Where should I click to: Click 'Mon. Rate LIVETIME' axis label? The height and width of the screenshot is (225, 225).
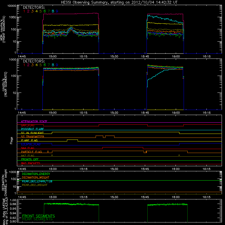[4, 211]
